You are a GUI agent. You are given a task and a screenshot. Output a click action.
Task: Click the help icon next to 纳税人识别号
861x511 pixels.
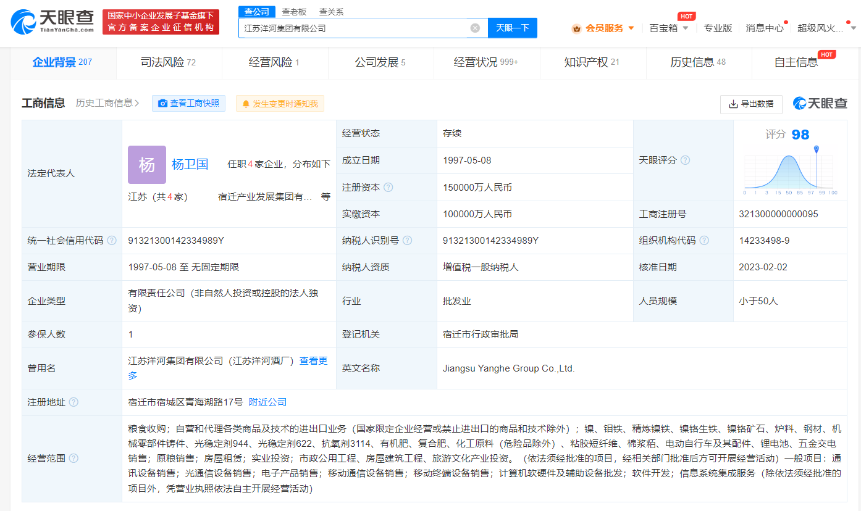tap(407, 241)
